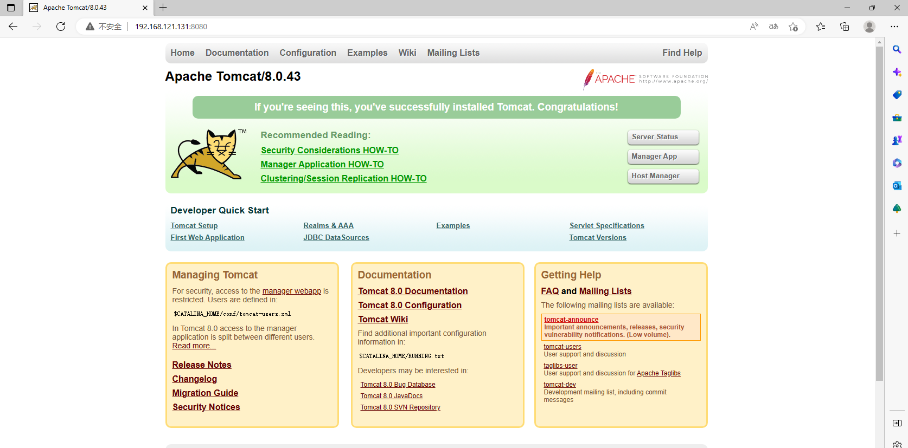This screenshot has height=448, width=908.
Task: Click the user profile avatar
Action: pyautogui.click(x=869, y=27)
